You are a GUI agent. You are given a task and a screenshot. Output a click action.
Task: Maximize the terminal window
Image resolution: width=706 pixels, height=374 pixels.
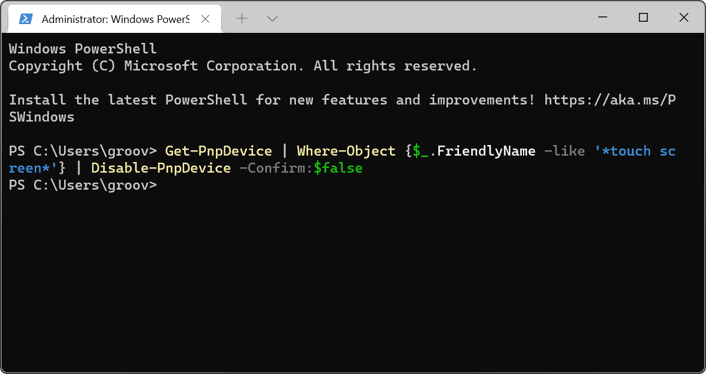point(642,18)
